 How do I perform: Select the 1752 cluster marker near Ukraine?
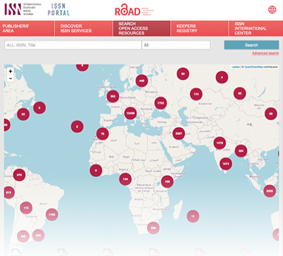pos(160,103)
